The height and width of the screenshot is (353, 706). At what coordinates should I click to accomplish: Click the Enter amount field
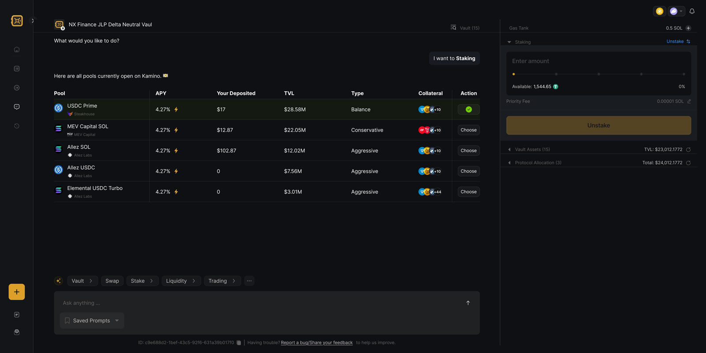point(598,61)
